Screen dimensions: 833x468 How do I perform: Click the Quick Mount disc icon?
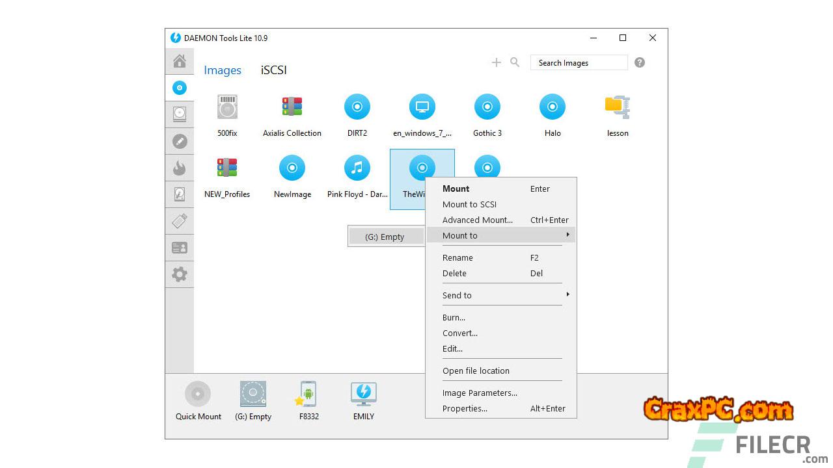pos(198,394)
